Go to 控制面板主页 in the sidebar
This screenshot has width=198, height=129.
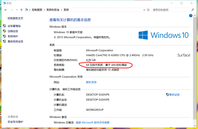coord(15,18)
